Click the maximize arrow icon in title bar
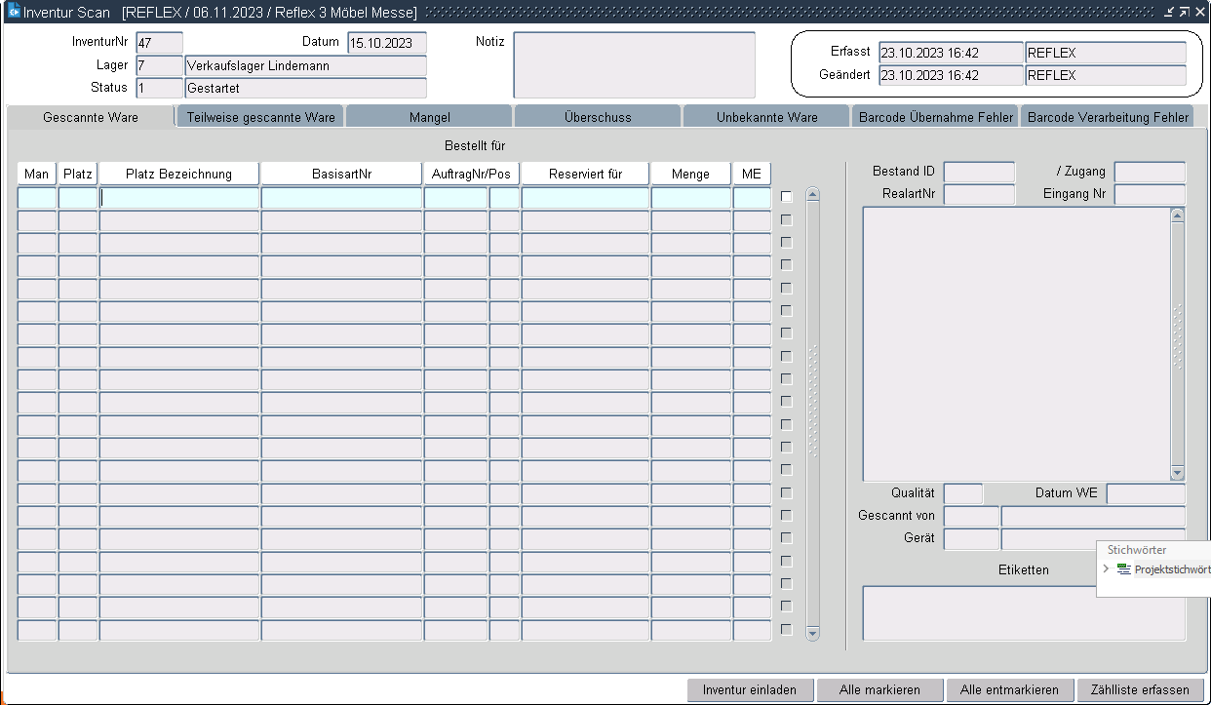Screen dimensions: 1211x705 click(x=1184, y=12)
